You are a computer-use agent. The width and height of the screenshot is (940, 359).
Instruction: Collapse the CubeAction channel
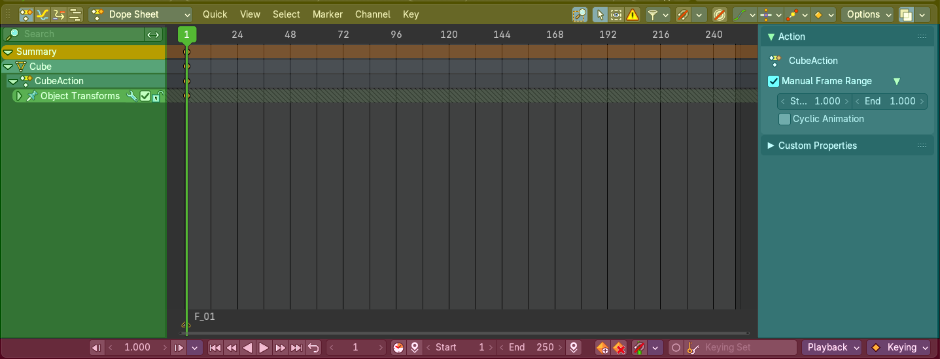[12, 82]
